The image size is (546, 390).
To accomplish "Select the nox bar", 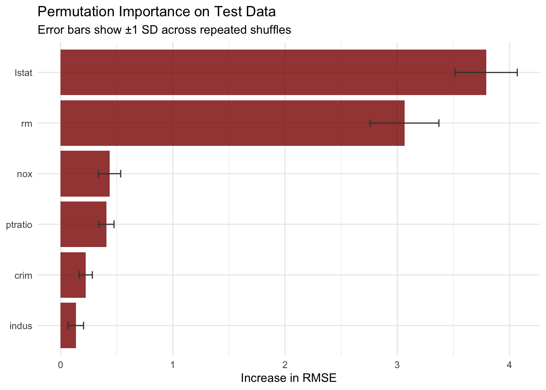I will (x=85, y=174).
